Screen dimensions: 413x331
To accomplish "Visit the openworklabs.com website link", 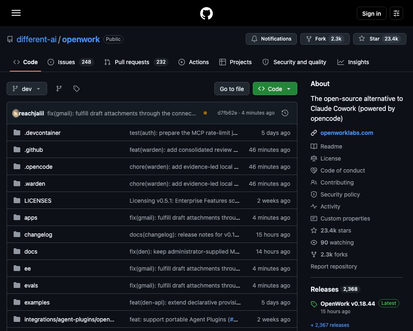I will click(x=347, y=133).
